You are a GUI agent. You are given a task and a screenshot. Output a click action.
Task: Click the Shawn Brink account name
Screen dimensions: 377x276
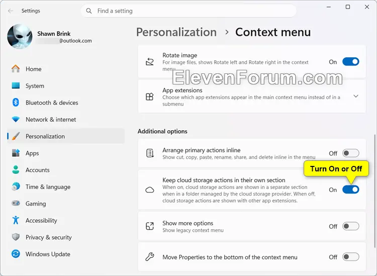pyautogui.click(x=54, y=34)
